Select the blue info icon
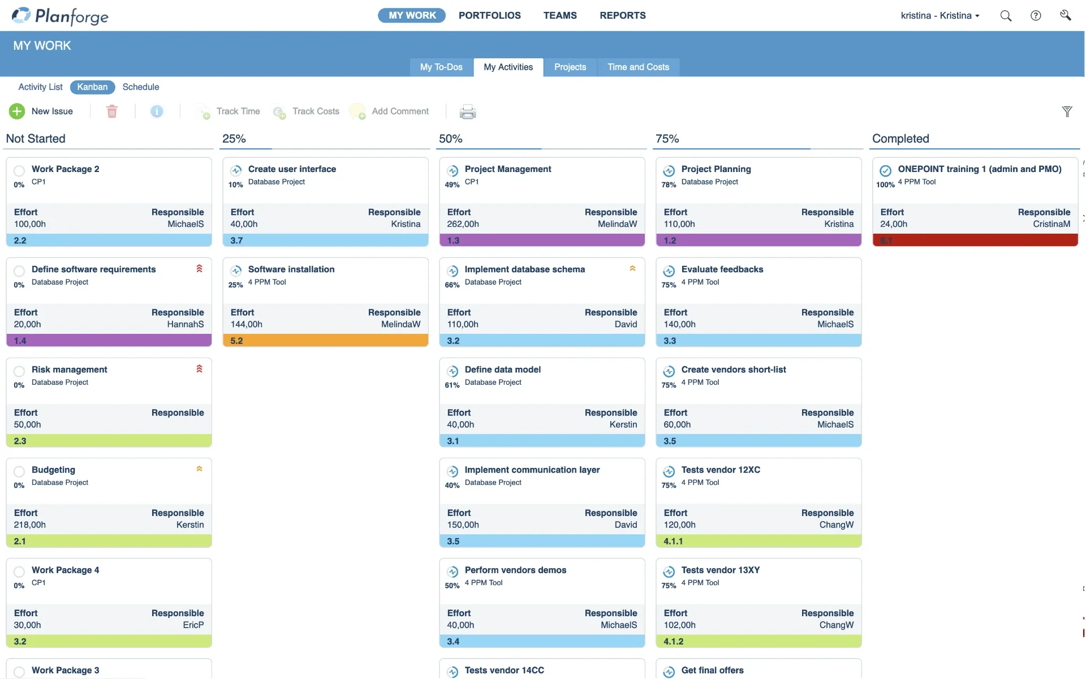Screen dimensions: 1086x679 coord(157,111)
